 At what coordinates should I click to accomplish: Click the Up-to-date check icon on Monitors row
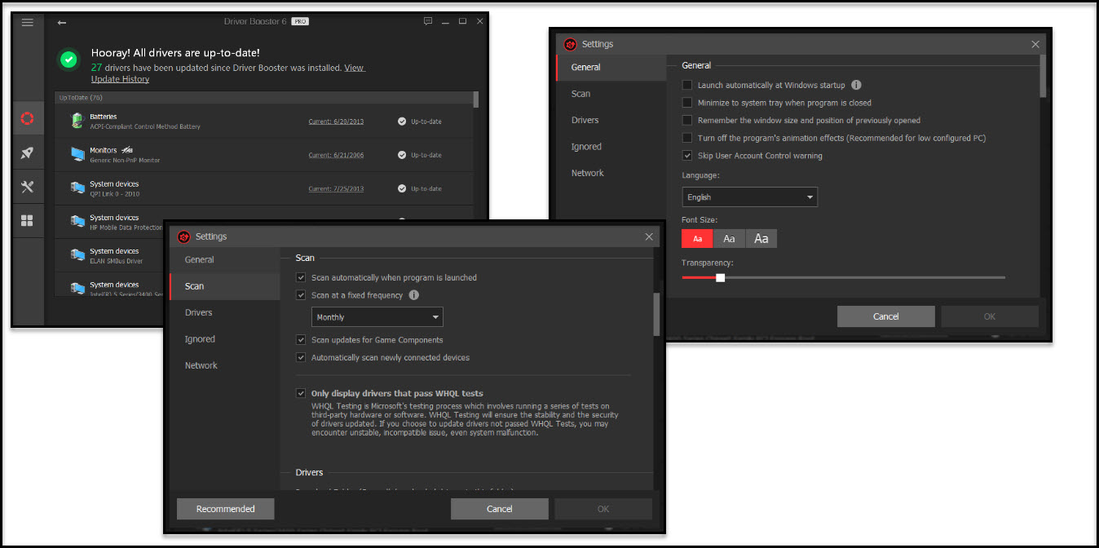402,155
